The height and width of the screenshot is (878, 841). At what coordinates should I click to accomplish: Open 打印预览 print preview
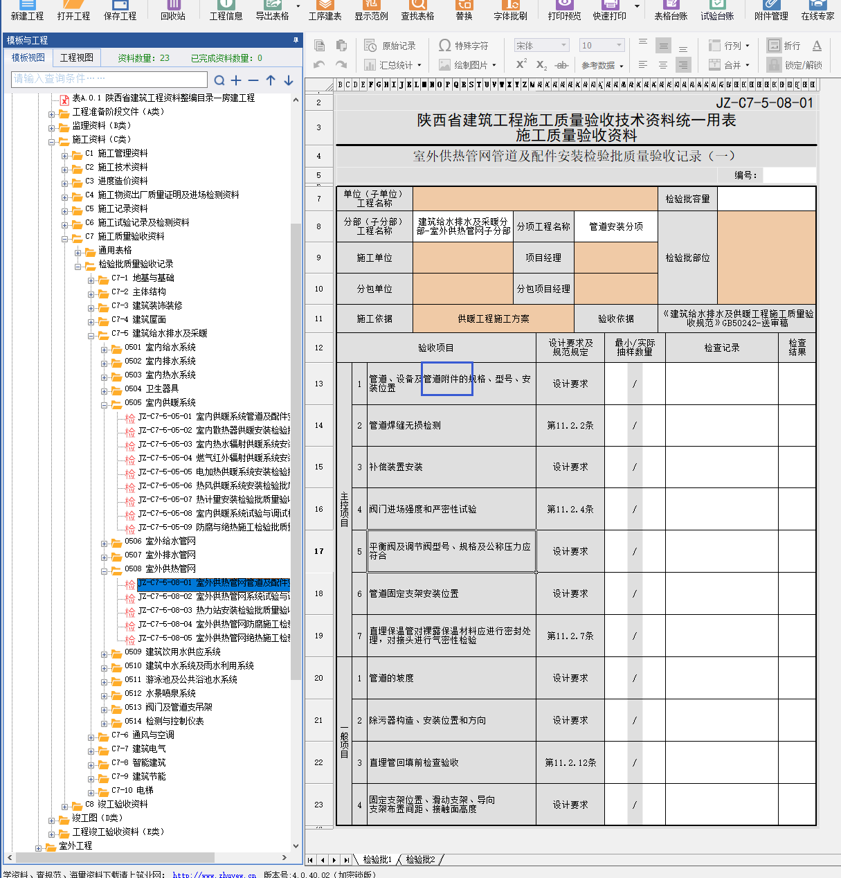[564, 10]
